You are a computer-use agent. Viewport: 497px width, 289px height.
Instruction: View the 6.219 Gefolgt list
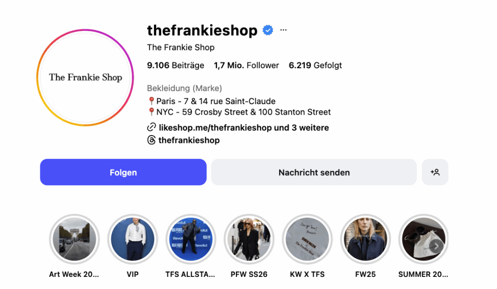315,65
